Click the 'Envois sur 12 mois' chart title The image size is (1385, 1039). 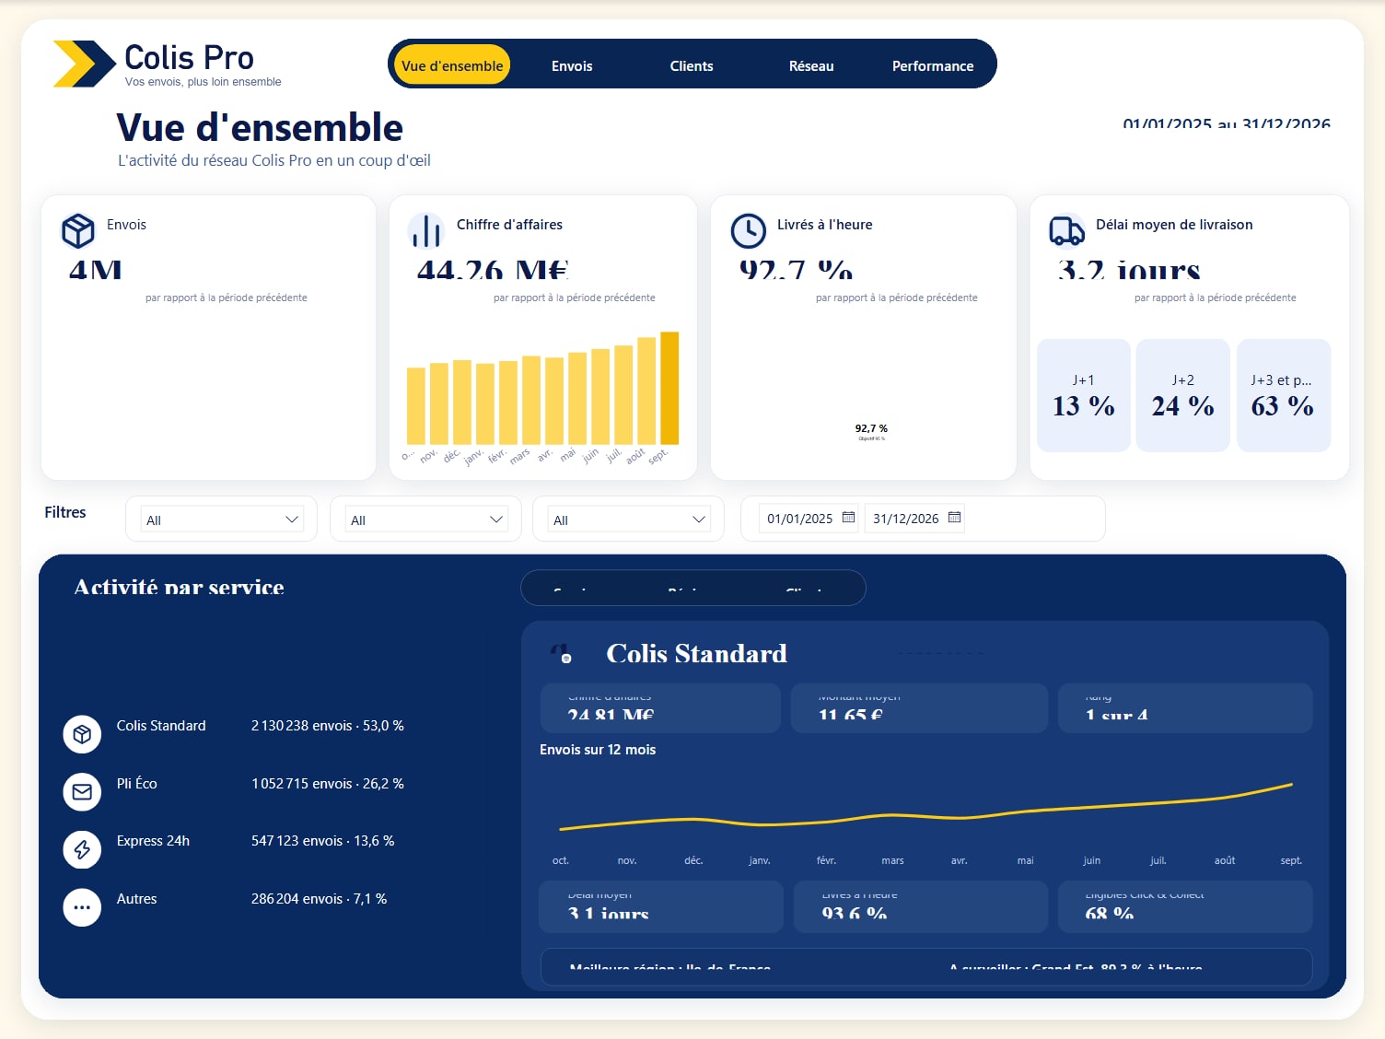click(x=598, y=750)
